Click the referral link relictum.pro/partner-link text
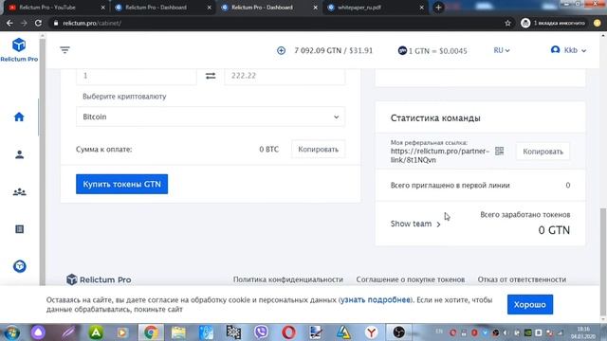Screen dimensions: 607x341 tap(440, 155)
